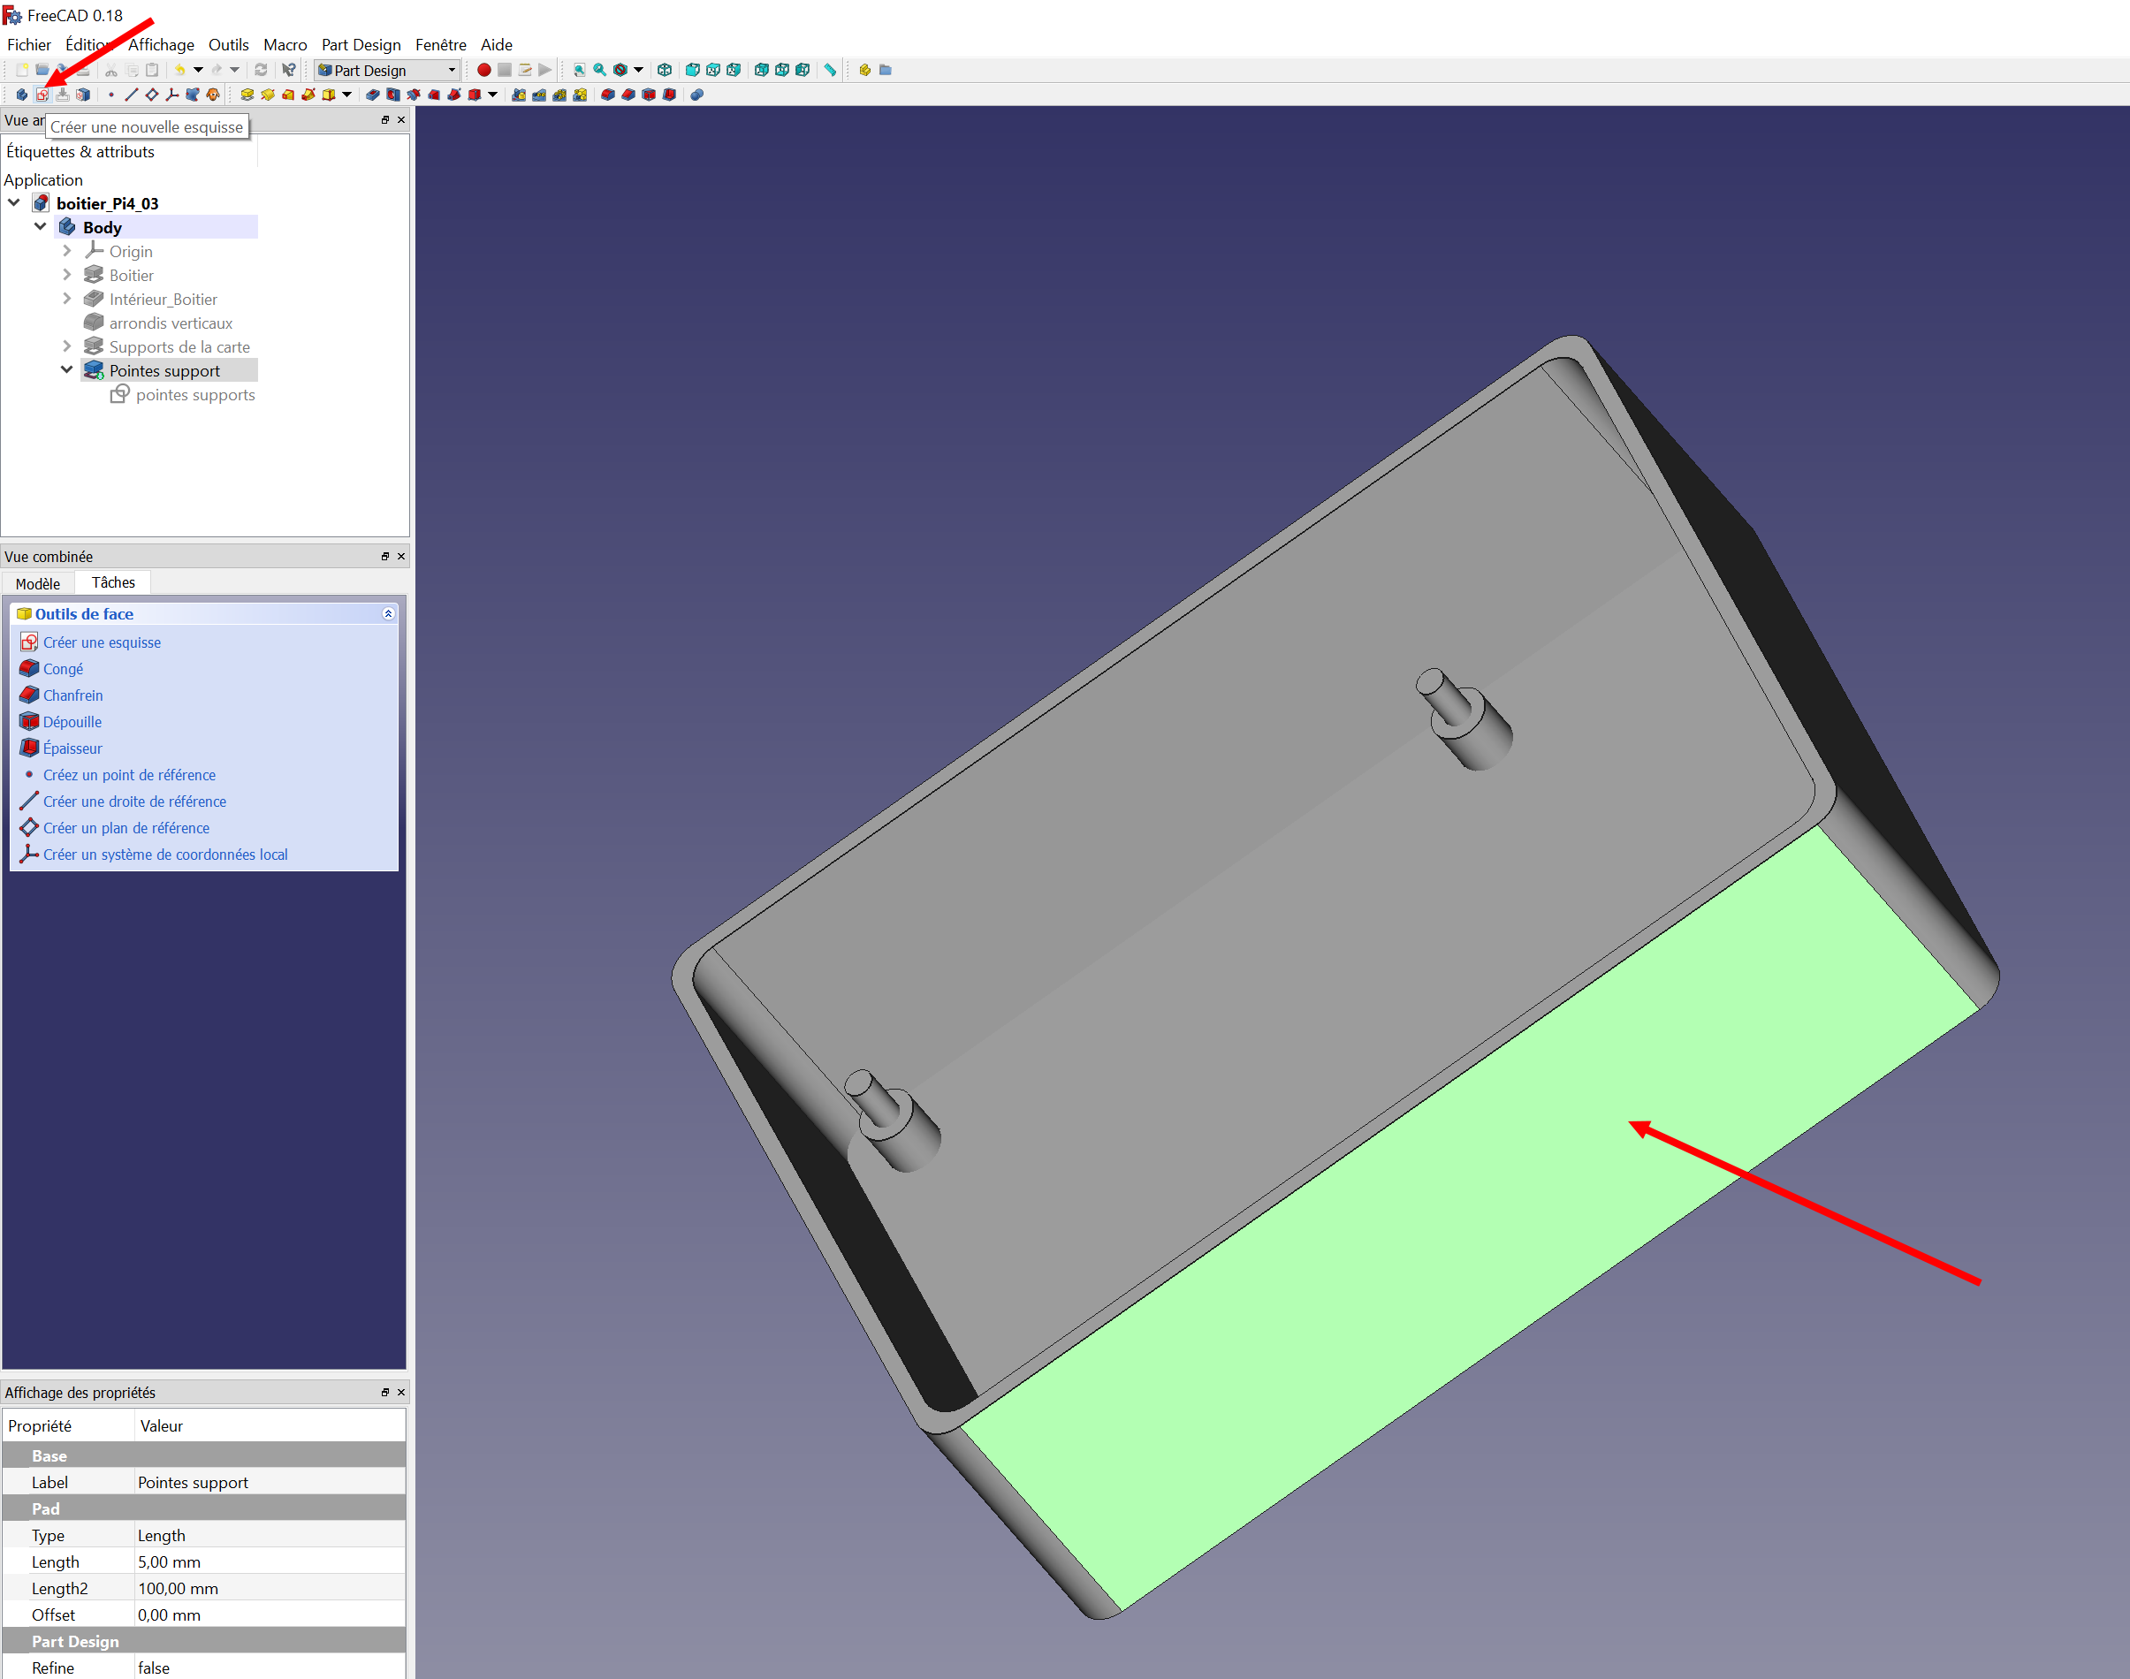The image size is (2130, 1679).
Task: Expand the Intérieur_Boitier tree node
Action: (67, 299)
